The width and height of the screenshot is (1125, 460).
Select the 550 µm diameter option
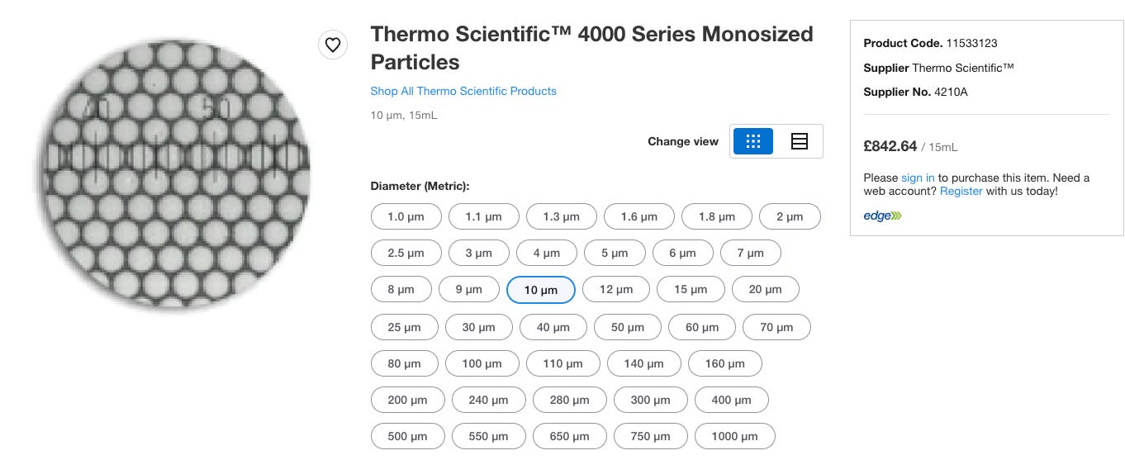click(488, 436)
